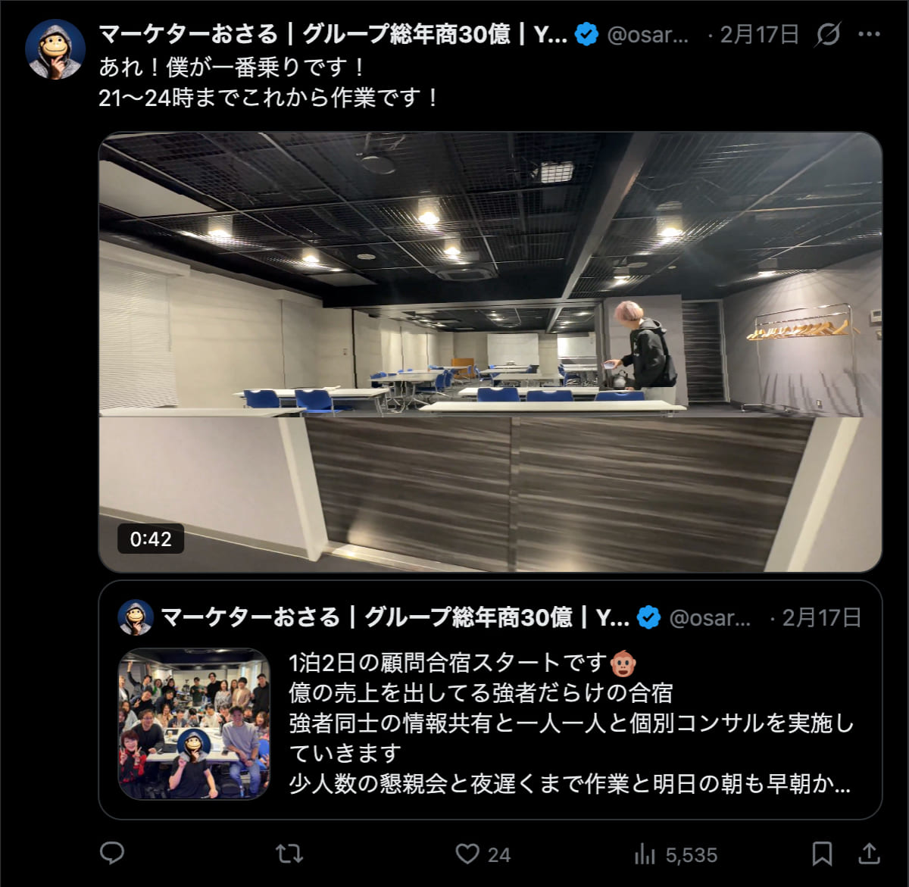Viewport: 909px width, 887px height.
Task: Open the three-dot more options menu
Action: tap(869, 34)
